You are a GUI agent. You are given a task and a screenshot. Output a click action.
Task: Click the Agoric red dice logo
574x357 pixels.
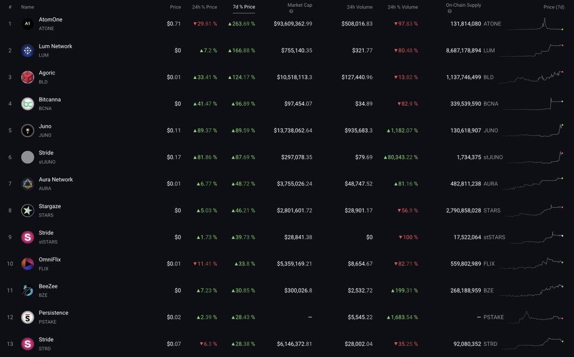[27, 77]
